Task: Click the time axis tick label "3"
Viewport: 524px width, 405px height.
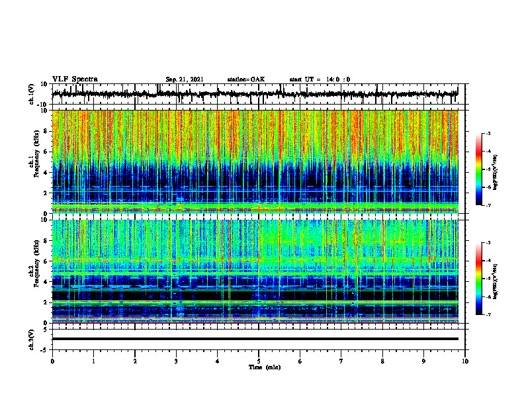Action: coord(176,361)
